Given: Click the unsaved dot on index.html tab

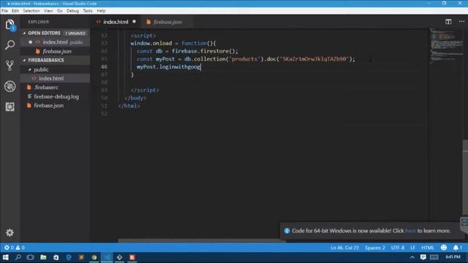Looking at the screenshot, I should click(134, 21).
